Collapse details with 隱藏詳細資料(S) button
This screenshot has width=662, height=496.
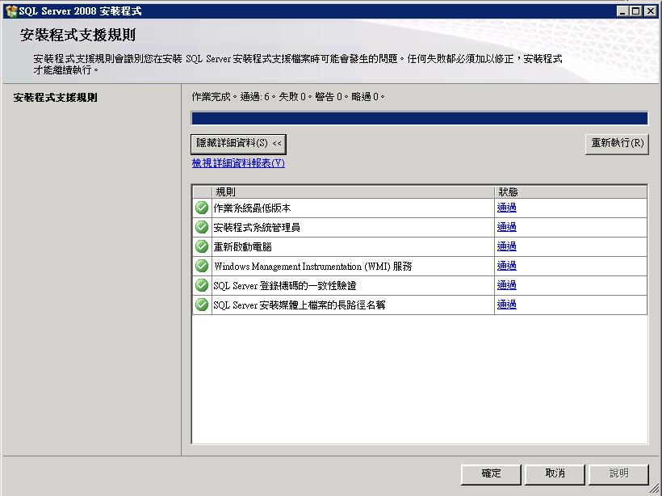point(238,144)
